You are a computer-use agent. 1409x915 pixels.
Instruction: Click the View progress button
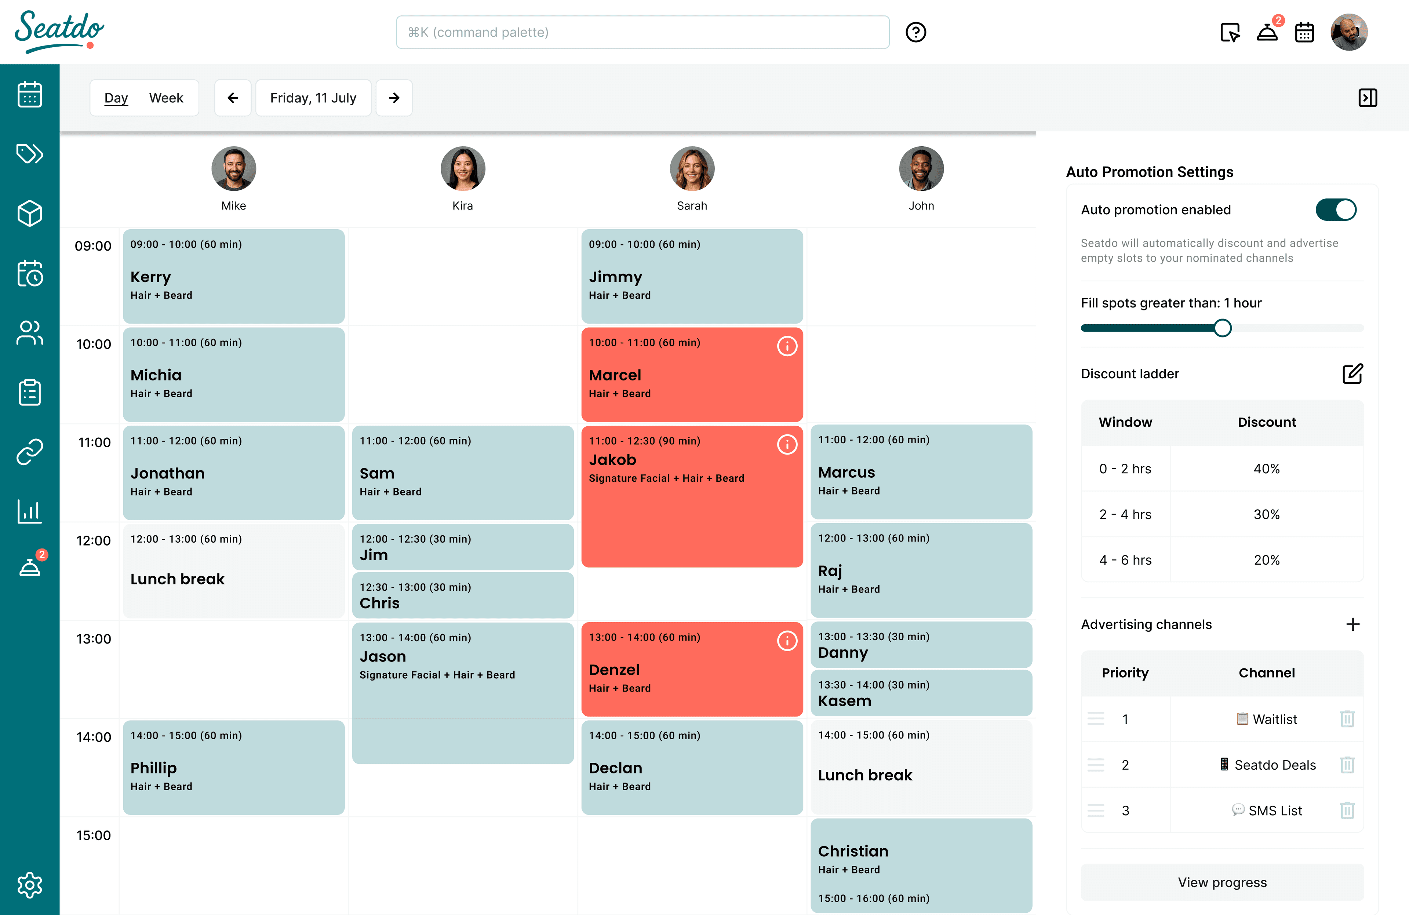tap(1222, 882)
